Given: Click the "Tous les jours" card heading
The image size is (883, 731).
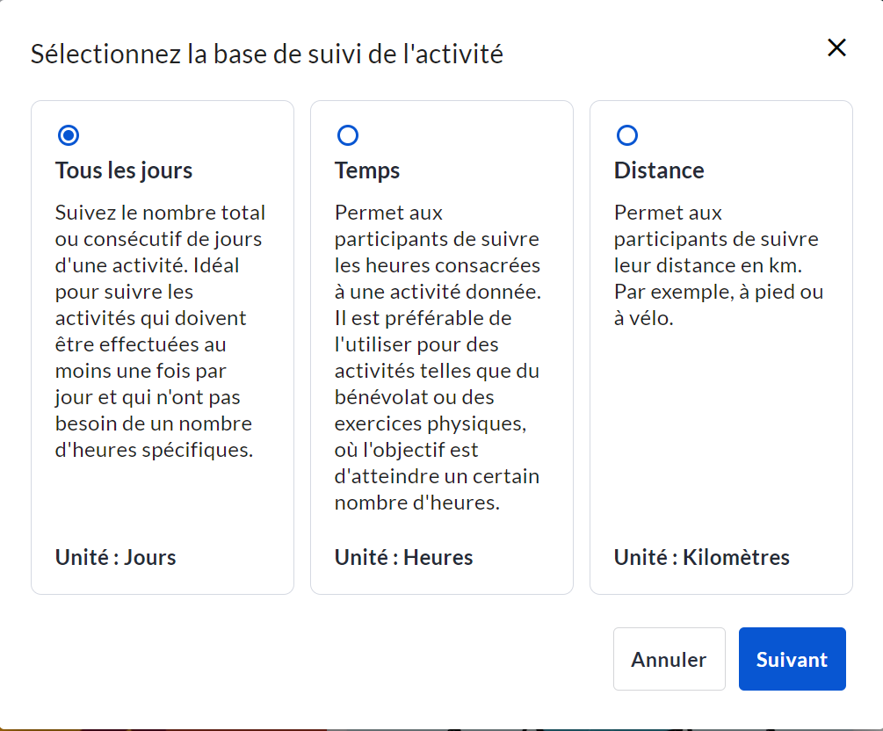Looking at the screenshot, I should tap(124, 170).
